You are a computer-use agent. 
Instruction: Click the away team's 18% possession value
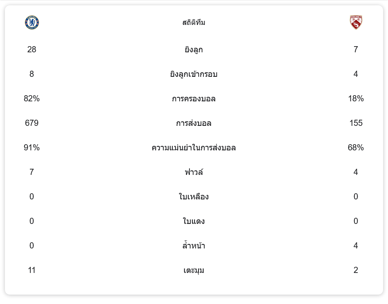356,98
